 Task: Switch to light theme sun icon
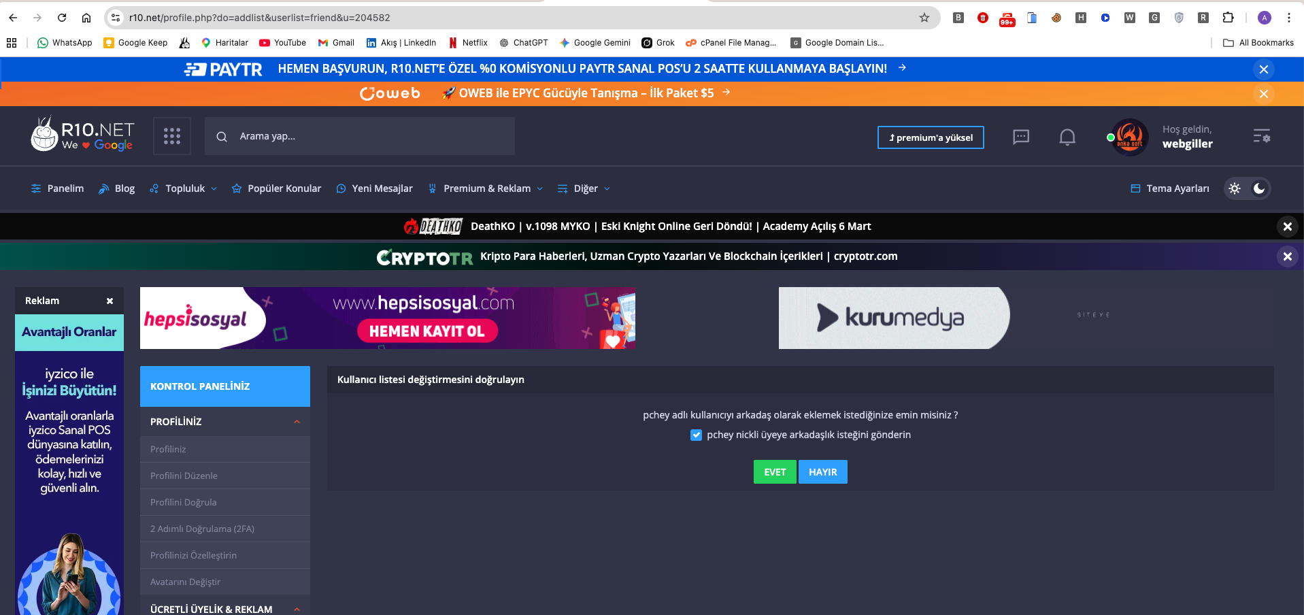click(1235, 188)
